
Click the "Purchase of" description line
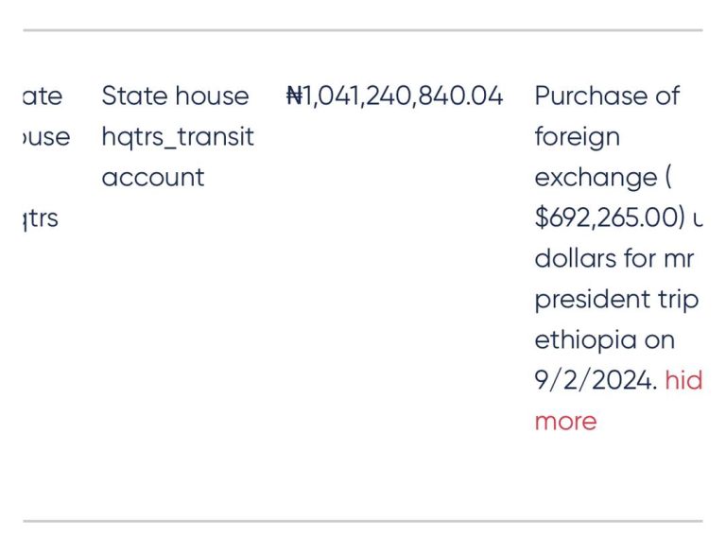click(x=607, y=95)
